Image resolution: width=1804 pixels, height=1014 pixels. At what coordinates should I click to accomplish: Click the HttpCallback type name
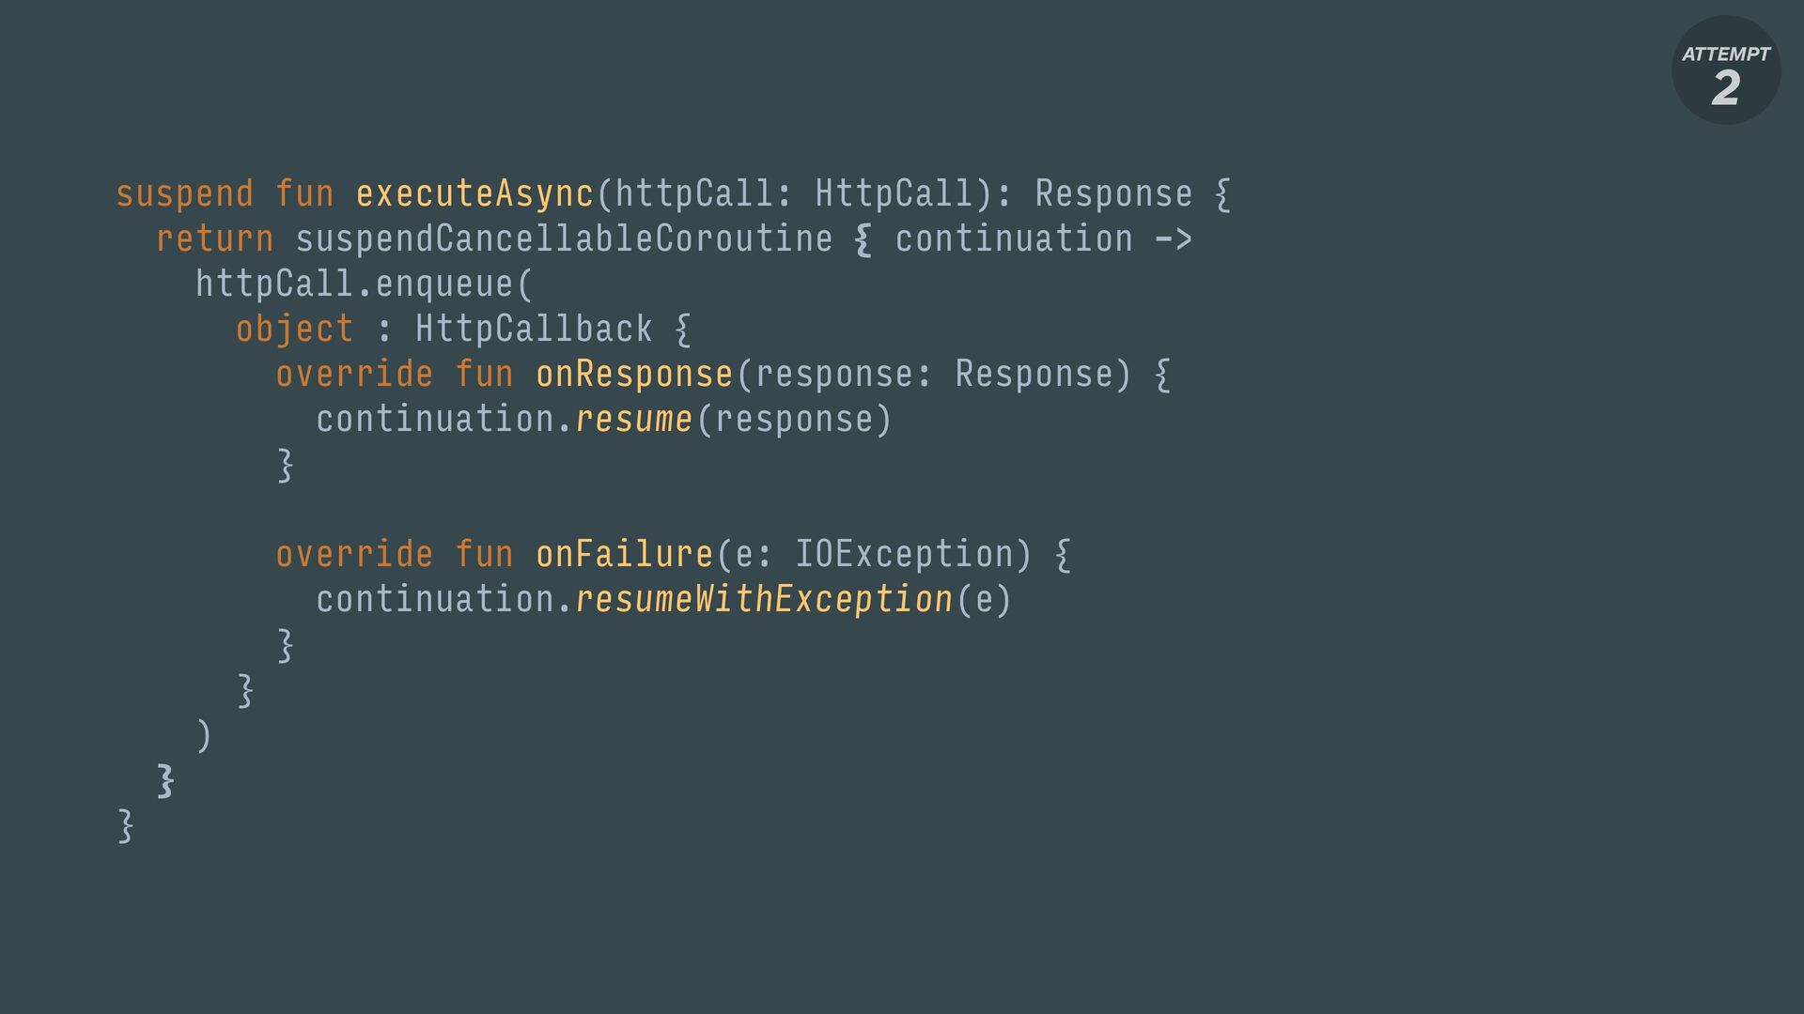click(x=534, y=329)
